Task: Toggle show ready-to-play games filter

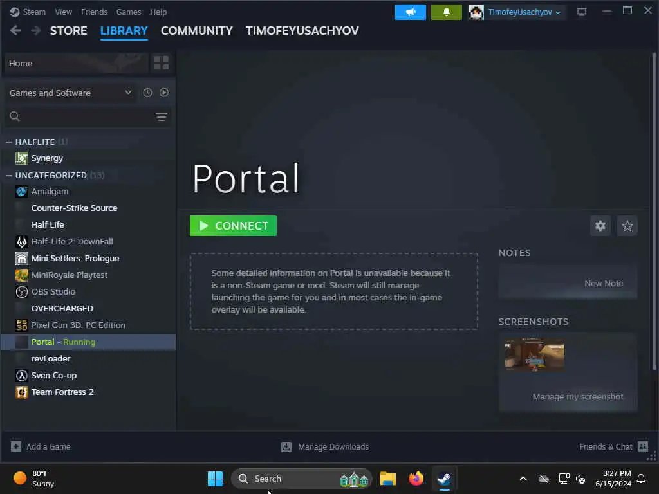Action: coord(164,93)
